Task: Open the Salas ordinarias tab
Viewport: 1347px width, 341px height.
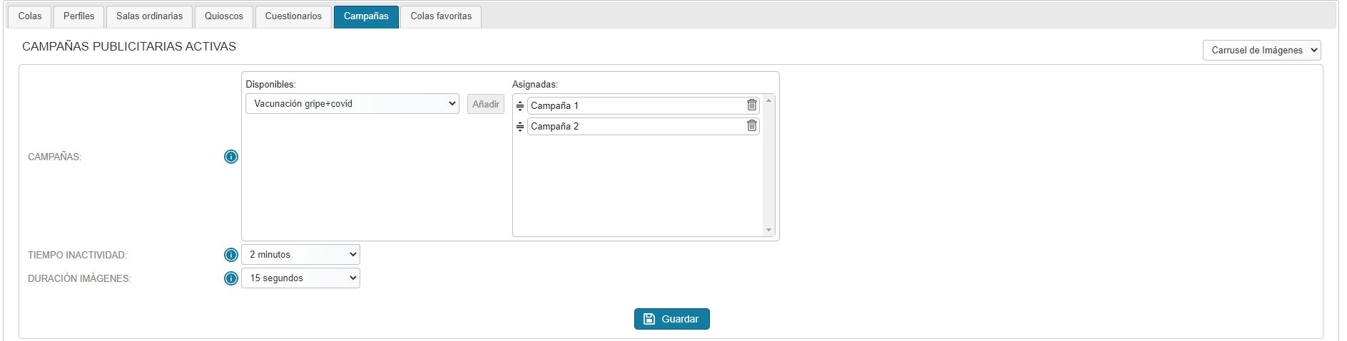Action: click(150, 16)
